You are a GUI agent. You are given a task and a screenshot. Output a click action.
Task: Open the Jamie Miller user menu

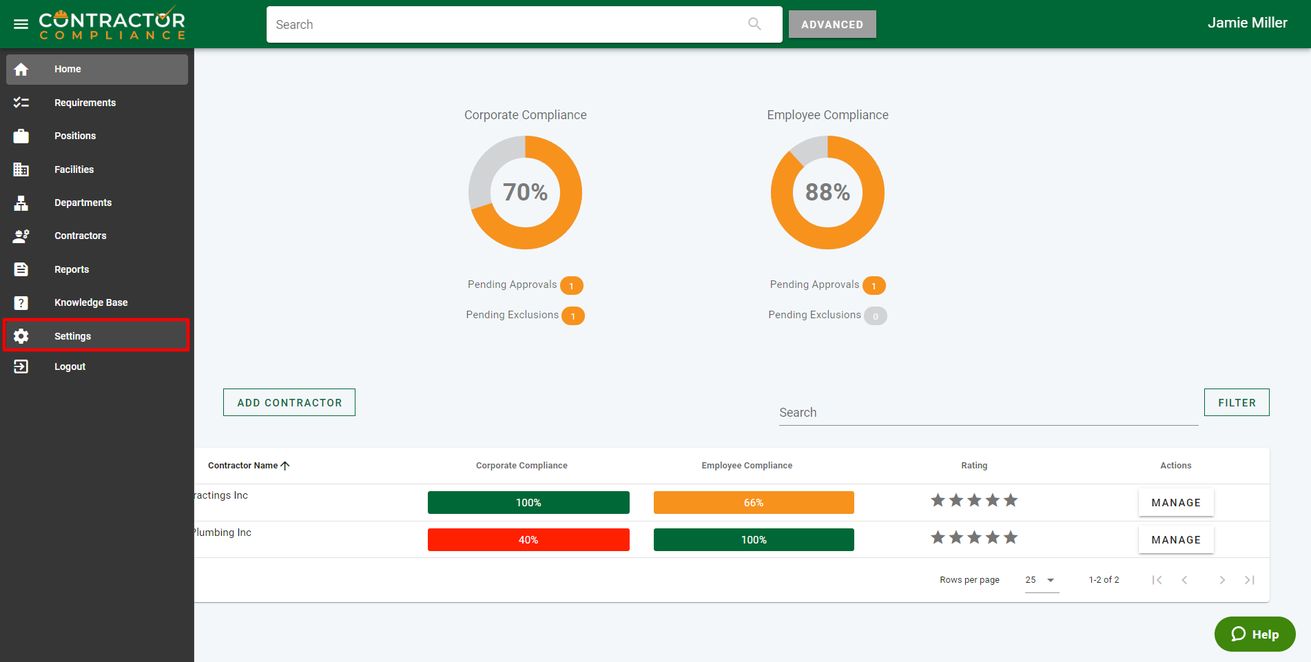point(1247,23)
